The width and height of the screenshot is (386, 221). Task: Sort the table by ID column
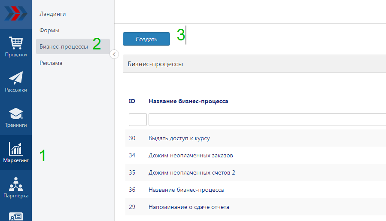point(132,101)
